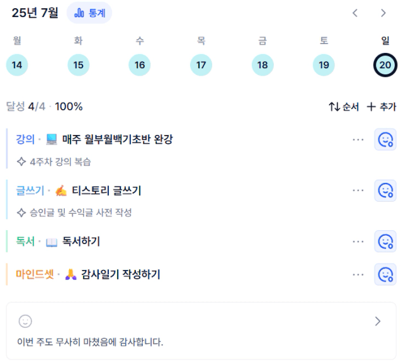Screen dimensions: 403x362
Task: Go to next week with right chevron
Action: click(x=383, y=13)
